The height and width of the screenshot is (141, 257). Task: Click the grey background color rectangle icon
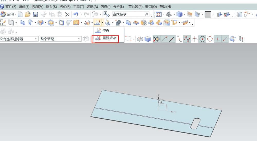tap(208, 14)
